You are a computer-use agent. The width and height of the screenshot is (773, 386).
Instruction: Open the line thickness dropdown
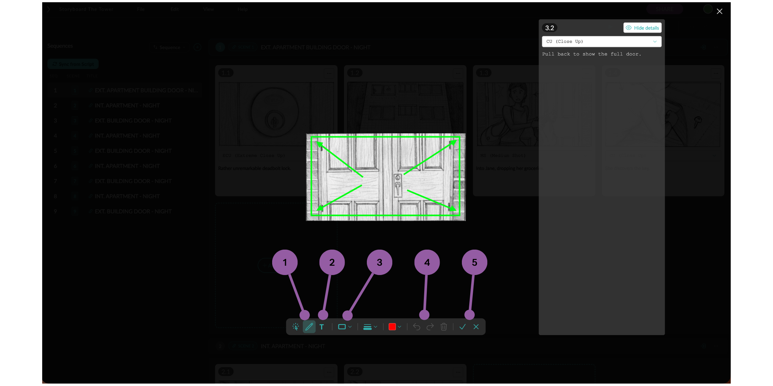tap(370, 327)
